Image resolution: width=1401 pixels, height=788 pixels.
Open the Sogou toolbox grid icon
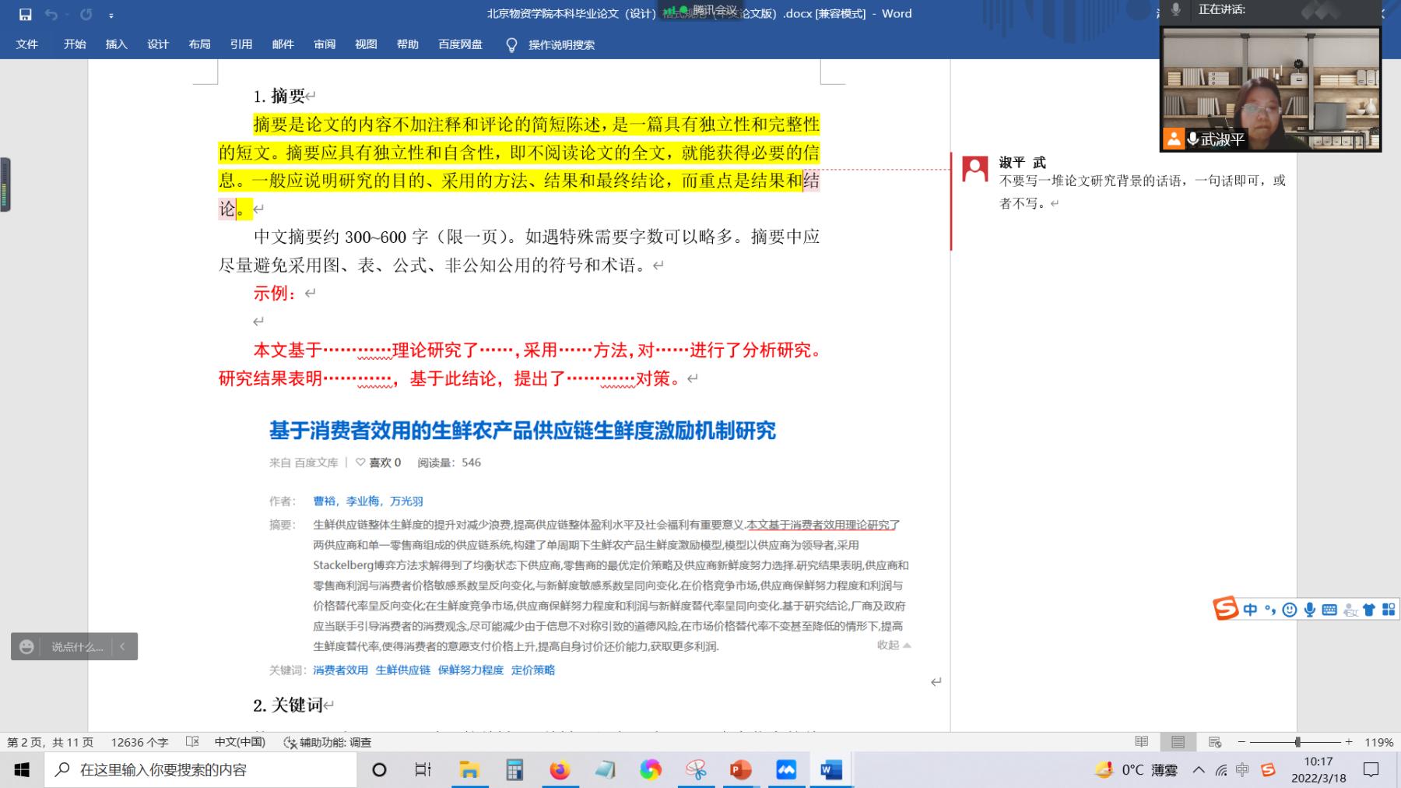(x=1389, y=610)
